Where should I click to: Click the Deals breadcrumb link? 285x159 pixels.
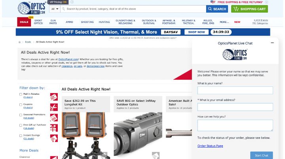click(28, 42)
